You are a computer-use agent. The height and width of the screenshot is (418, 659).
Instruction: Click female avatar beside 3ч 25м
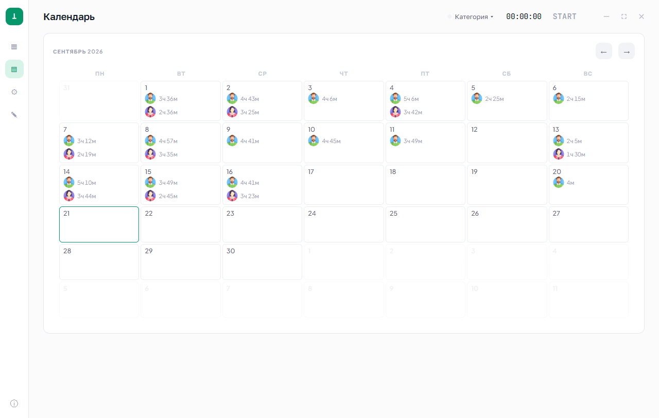click(232, 112)
